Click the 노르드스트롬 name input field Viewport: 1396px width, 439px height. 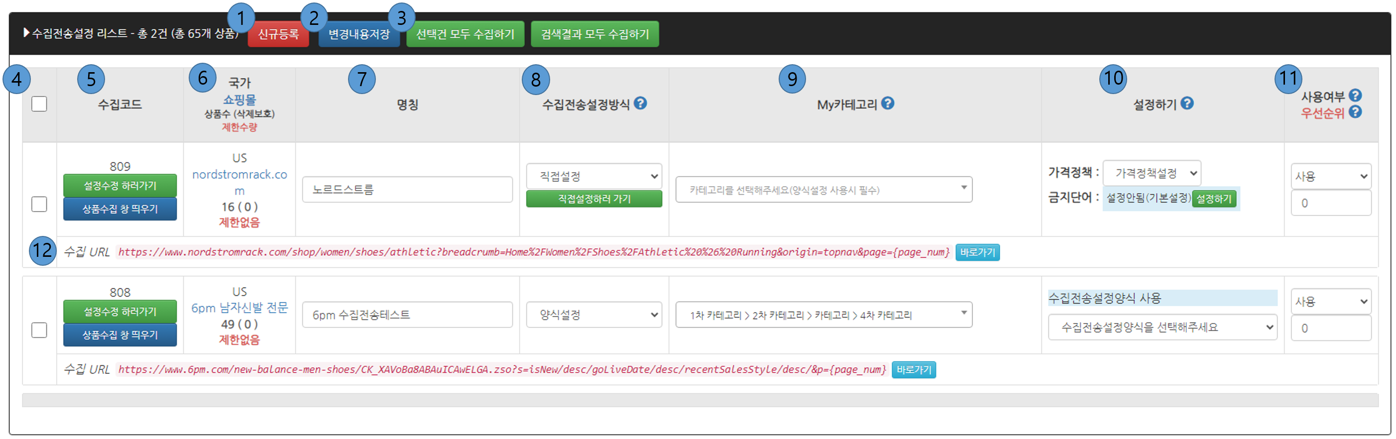pos(407,190)
